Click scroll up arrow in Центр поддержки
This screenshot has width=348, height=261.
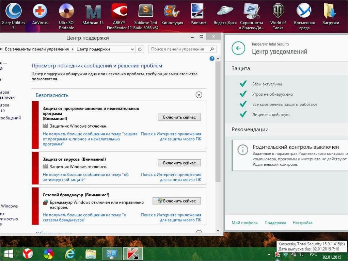coord(218,59)
